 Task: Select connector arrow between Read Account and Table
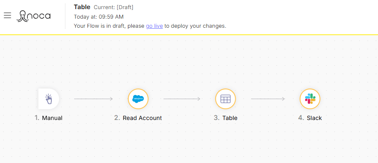pos(182,99)
